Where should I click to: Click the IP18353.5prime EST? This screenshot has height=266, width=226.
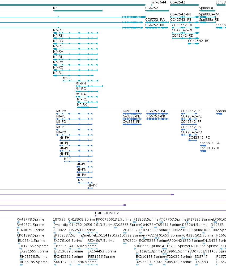click(135, 222)
